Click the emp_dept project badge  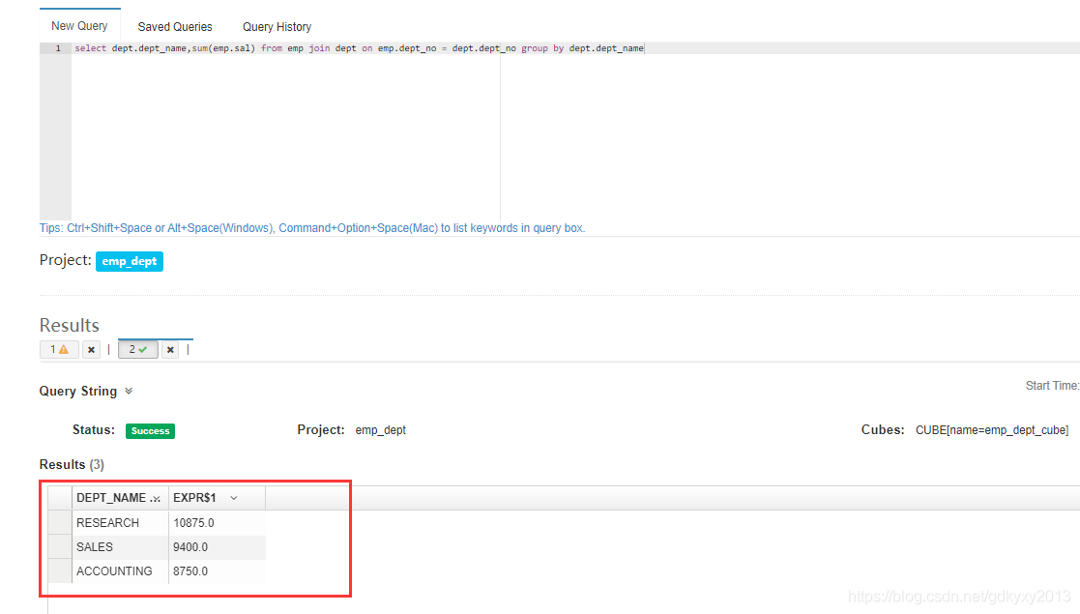[130, 261]
